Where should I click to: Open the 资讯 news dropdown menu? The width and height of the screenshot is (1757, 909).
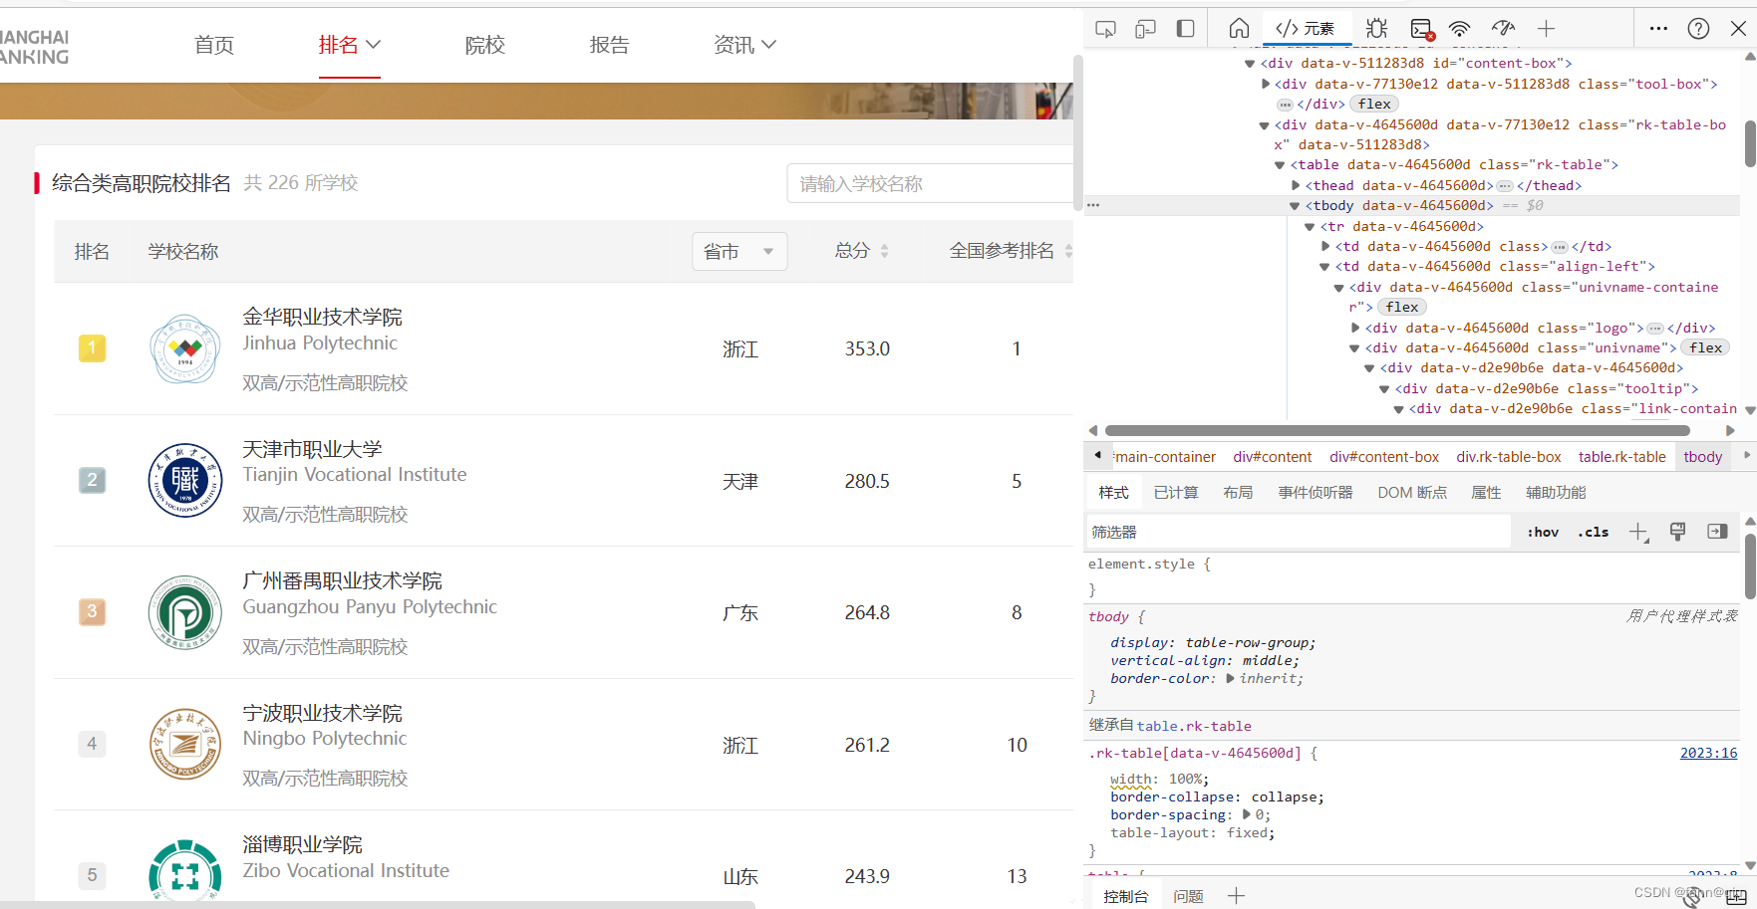(x=744, y=45)
